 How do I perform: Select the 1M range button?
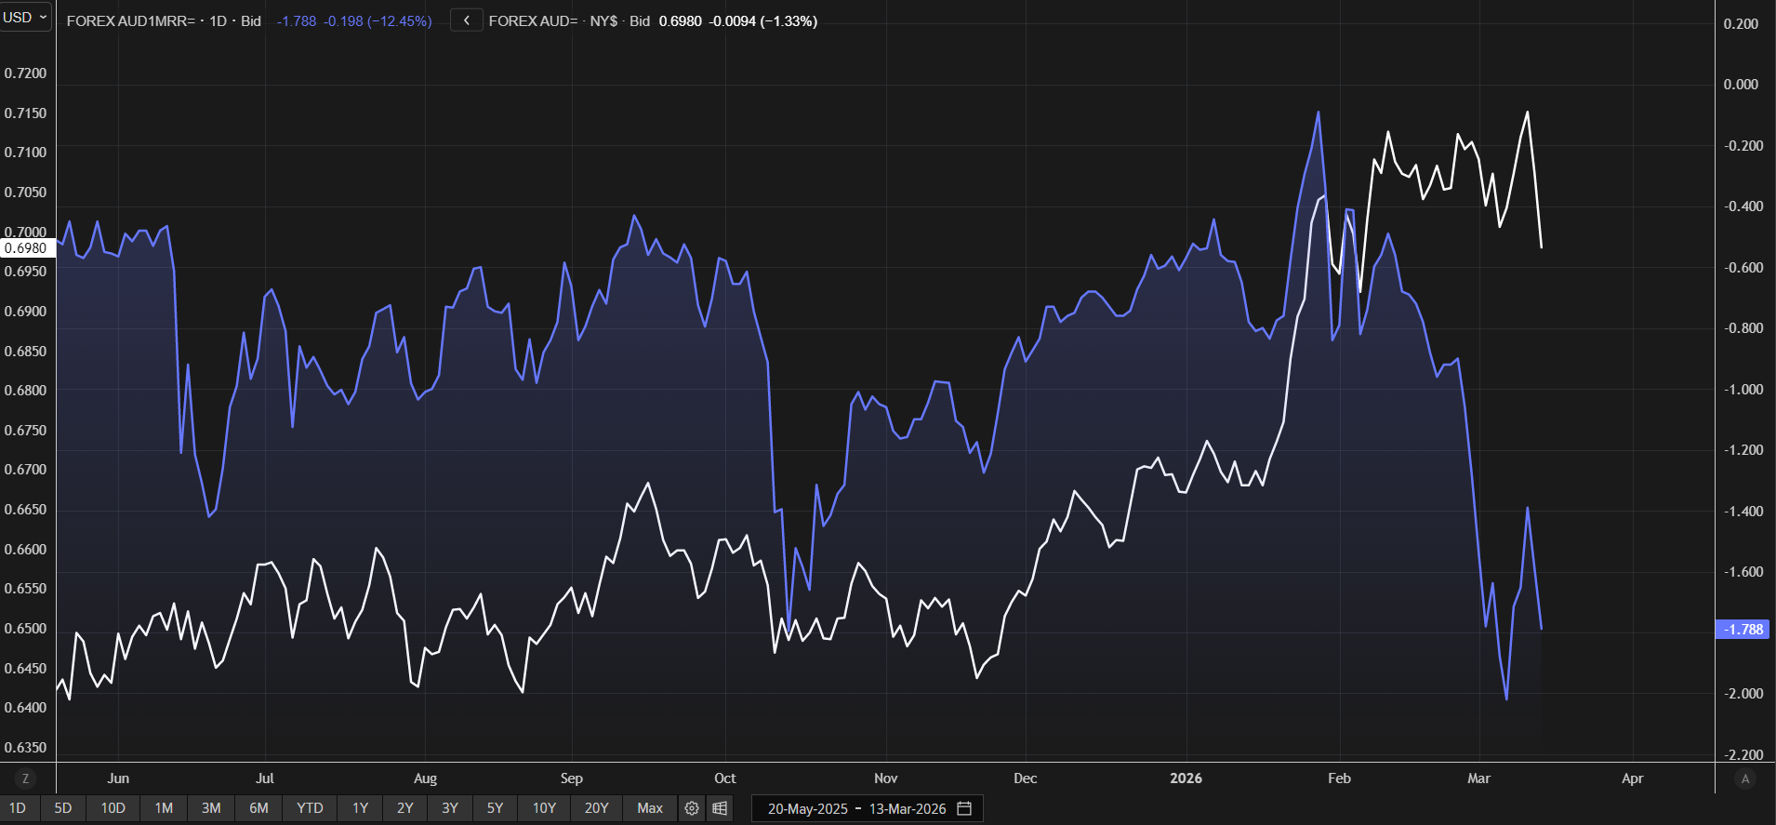pyautogui.click(x=164, y=808)
